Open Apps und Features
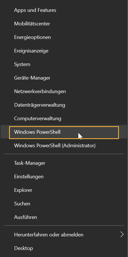Viewport: 128px width, 257px height. pyautogui.click(x=64, y=10)
